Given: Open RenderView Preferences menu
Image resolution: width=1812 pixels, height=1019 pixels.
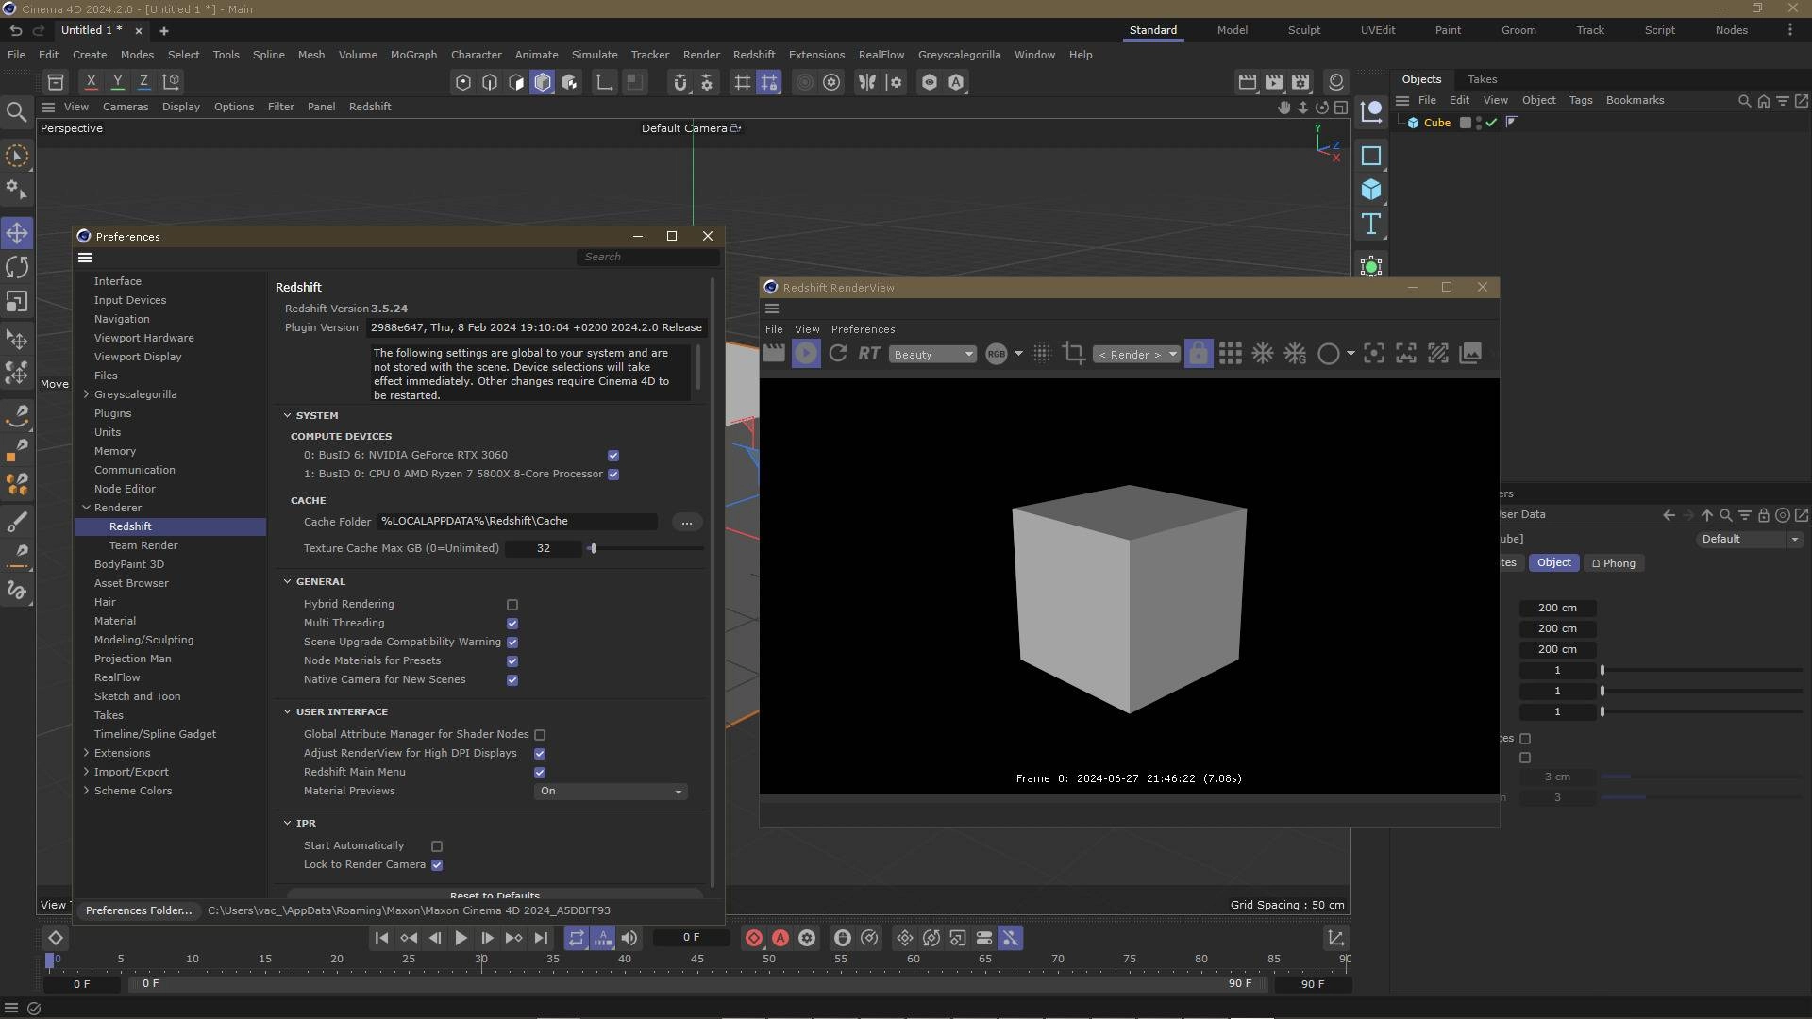Looking at the screenshot, I should pyautogui.click(x=863, y=329).
